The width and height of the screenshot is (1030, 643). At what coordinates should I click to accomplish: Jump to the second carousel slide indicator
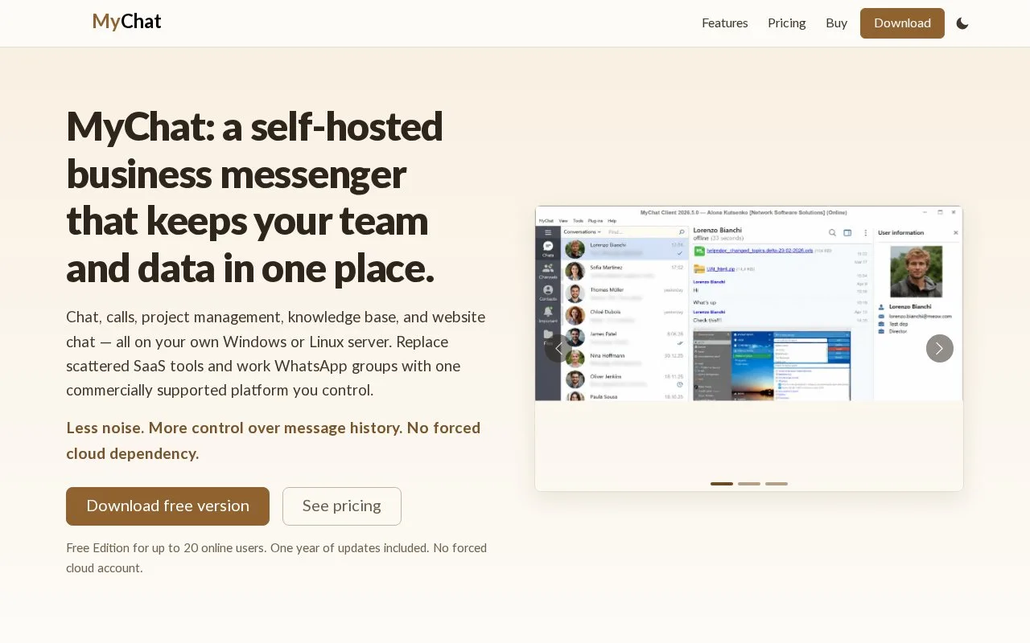click(x=749, y=484)
